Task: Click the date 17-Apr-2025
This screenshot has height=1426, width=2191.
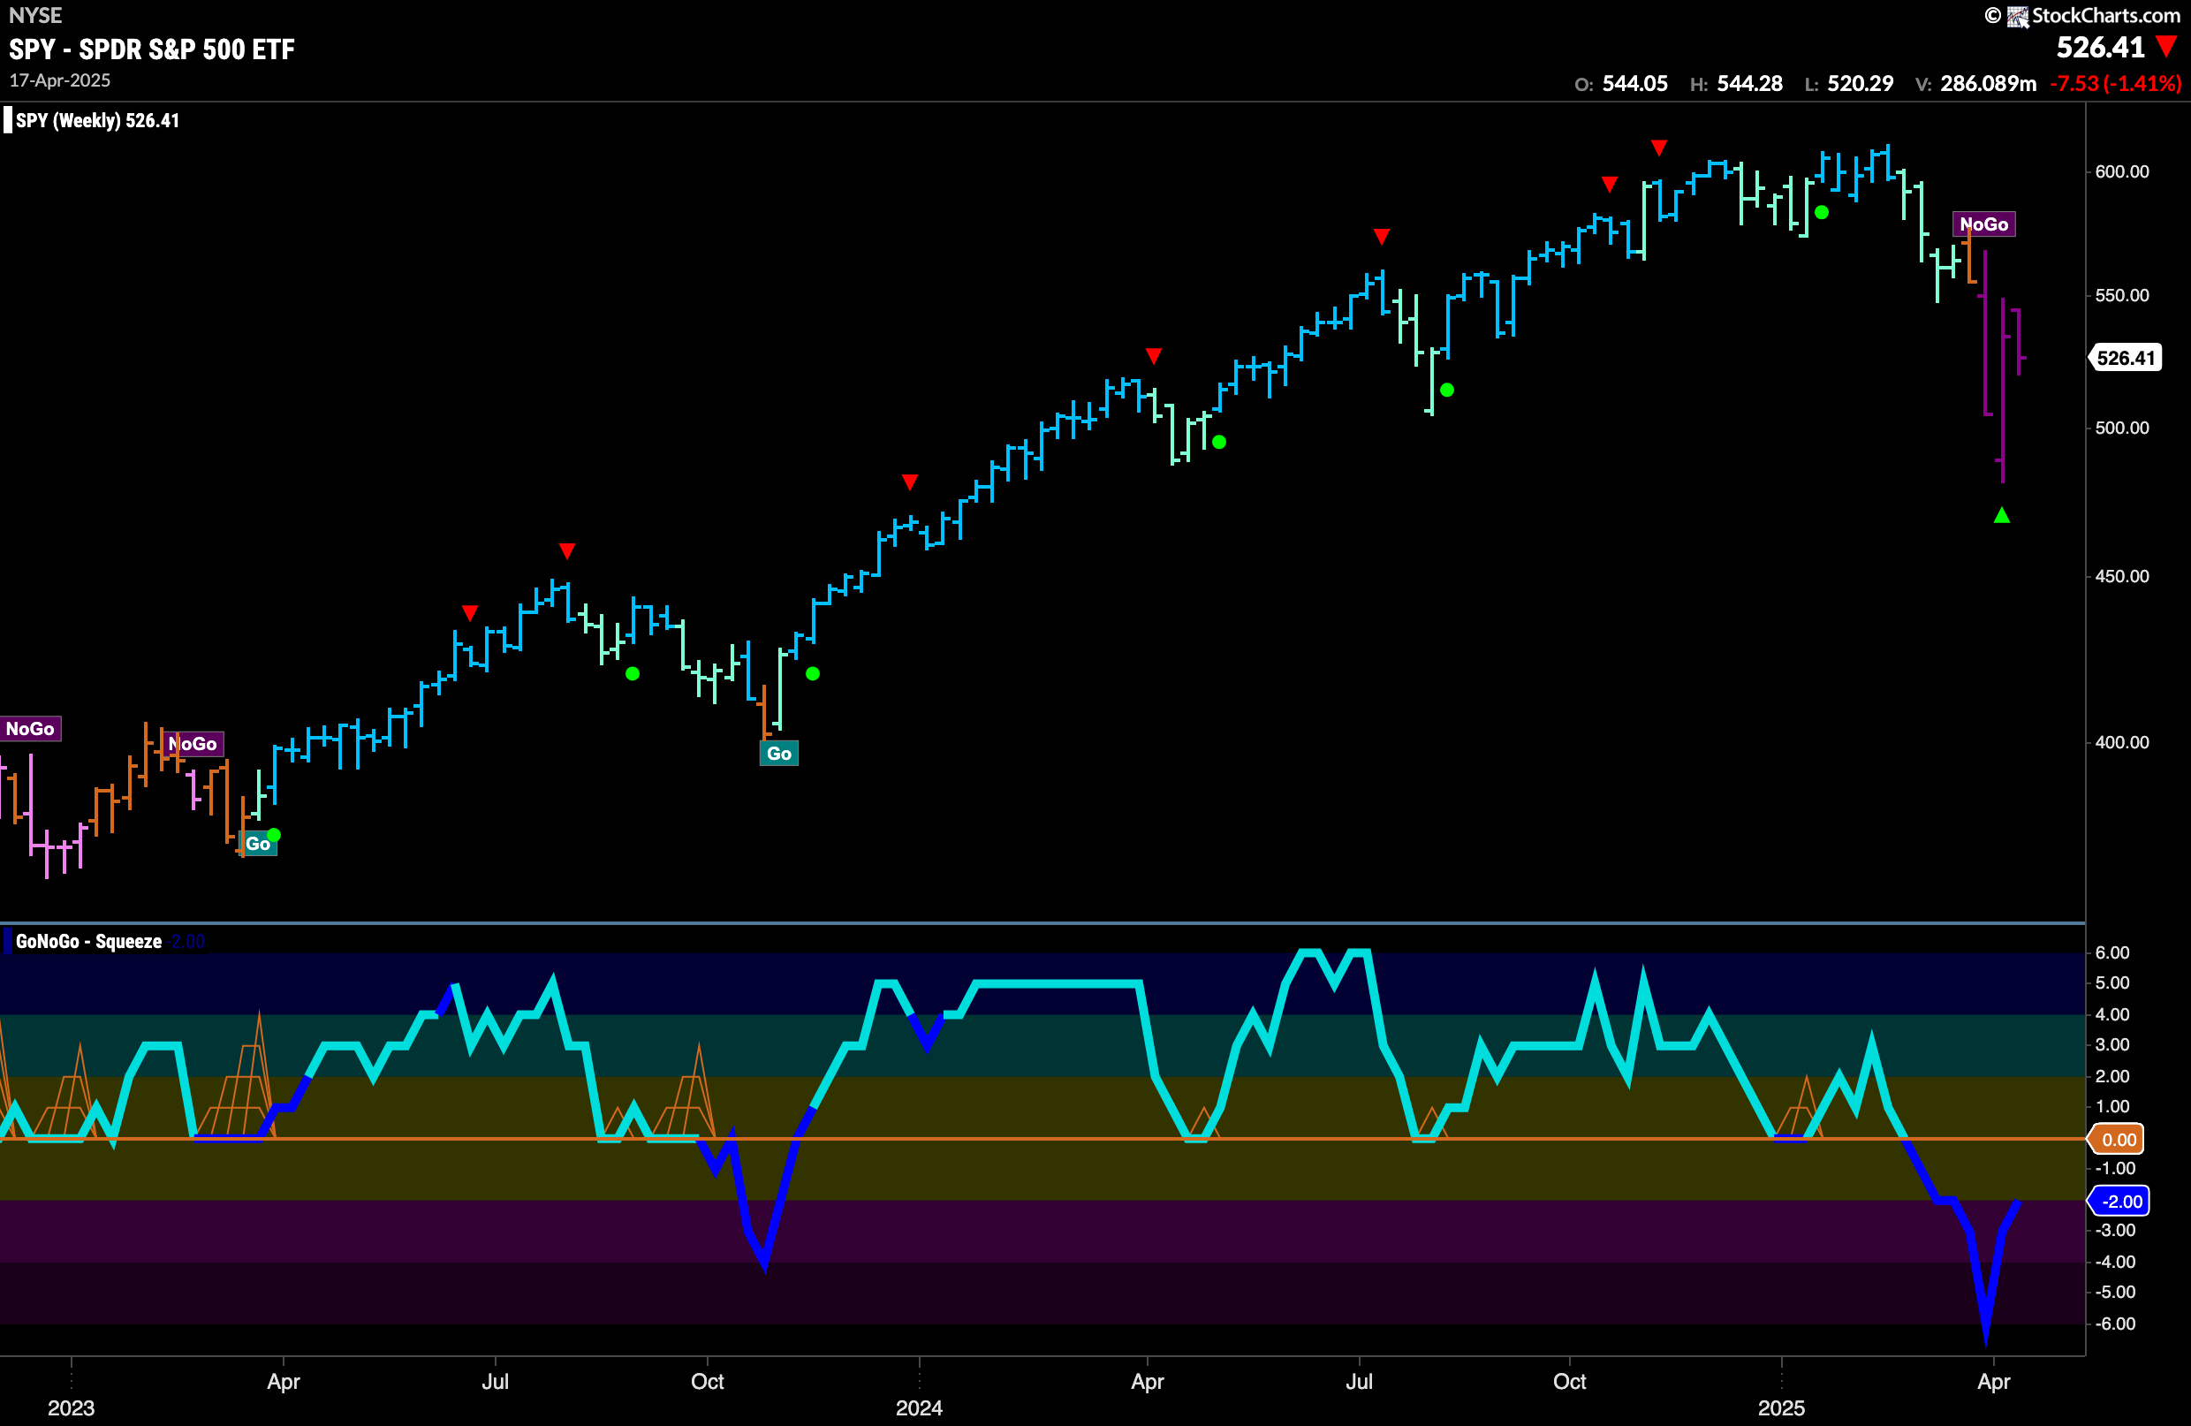Action: pos(60,80)
